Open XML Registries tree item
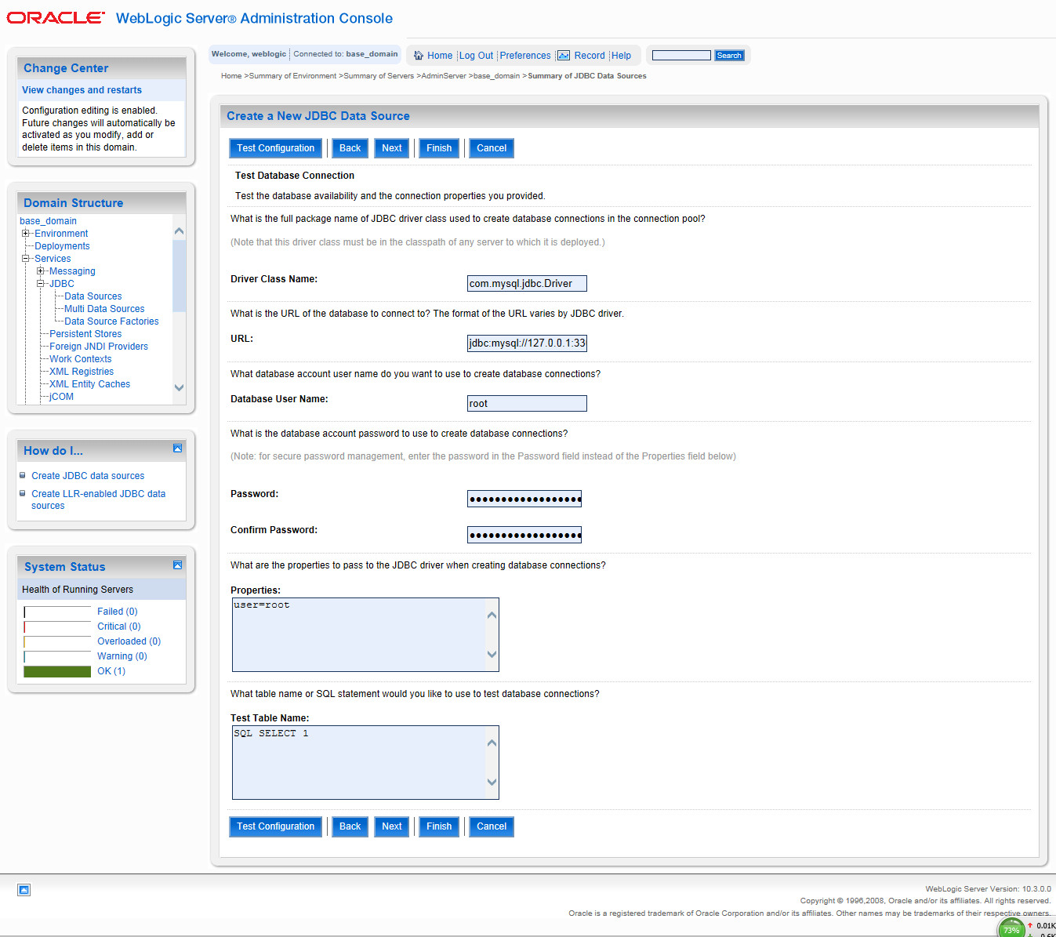 coord(82,372)
